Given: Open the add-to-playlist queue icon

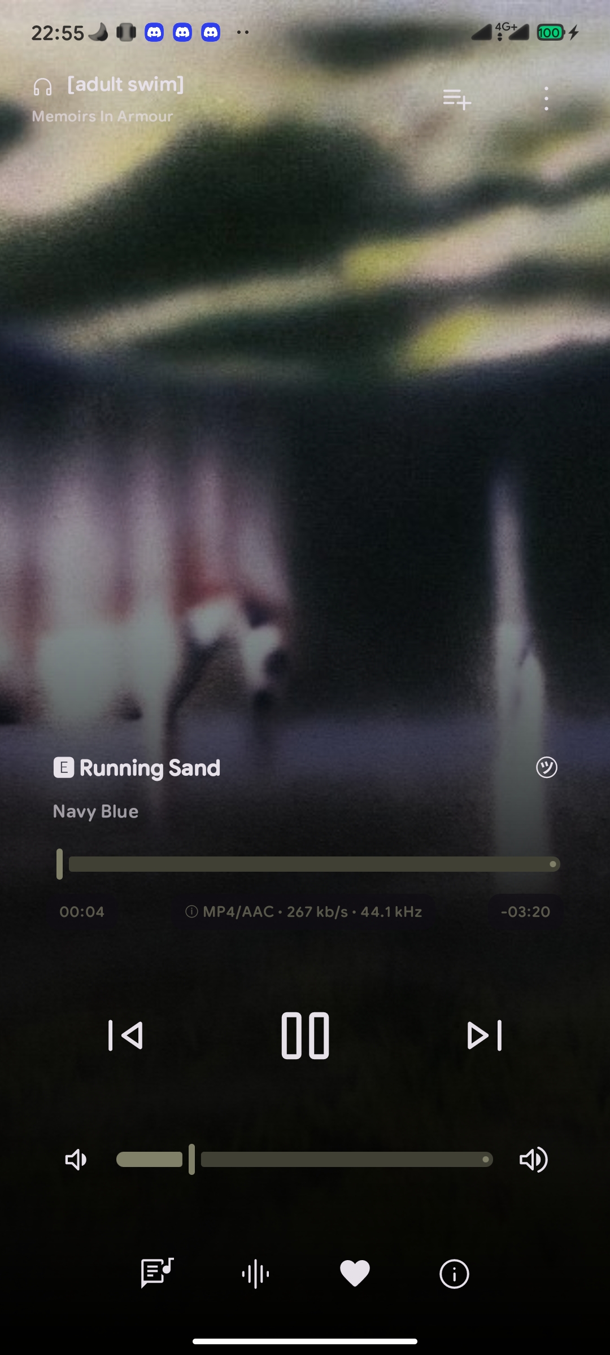Looking at the screenshot, I should [x=457, y=99].
